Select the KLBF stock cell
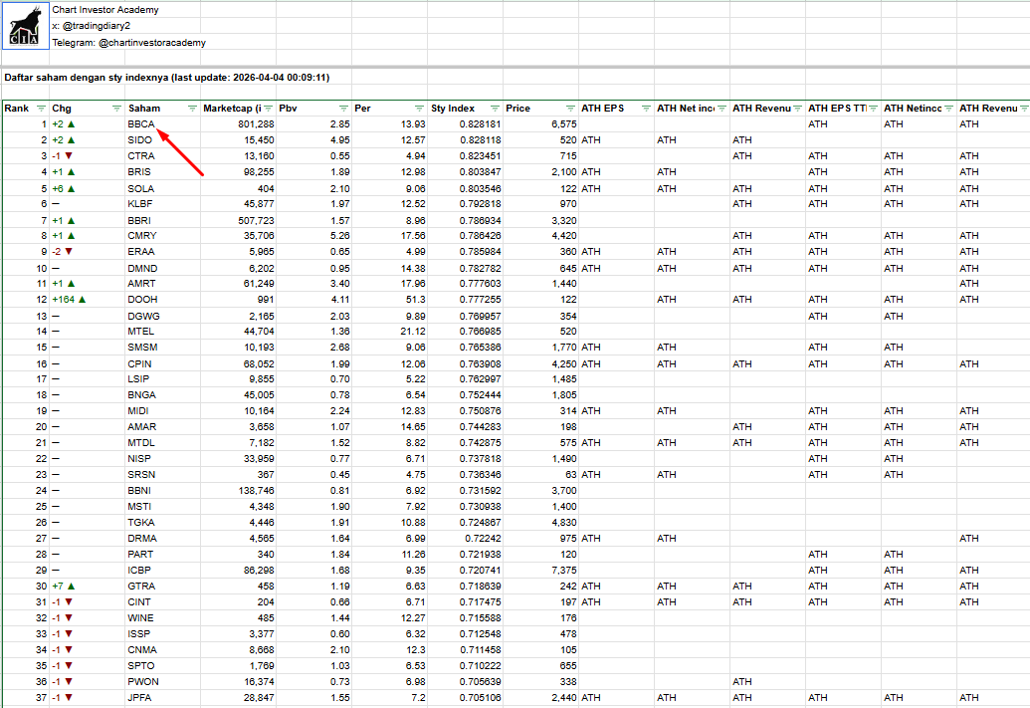Image resolution: width=1030 pixels, height=708 pixels. click(163, 204)
